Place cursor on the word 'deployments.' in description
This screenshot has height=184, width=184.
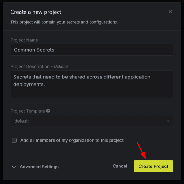point(29,85)
